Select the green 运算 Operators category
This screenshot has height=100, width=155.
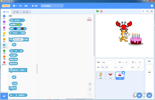click(4, 52)
